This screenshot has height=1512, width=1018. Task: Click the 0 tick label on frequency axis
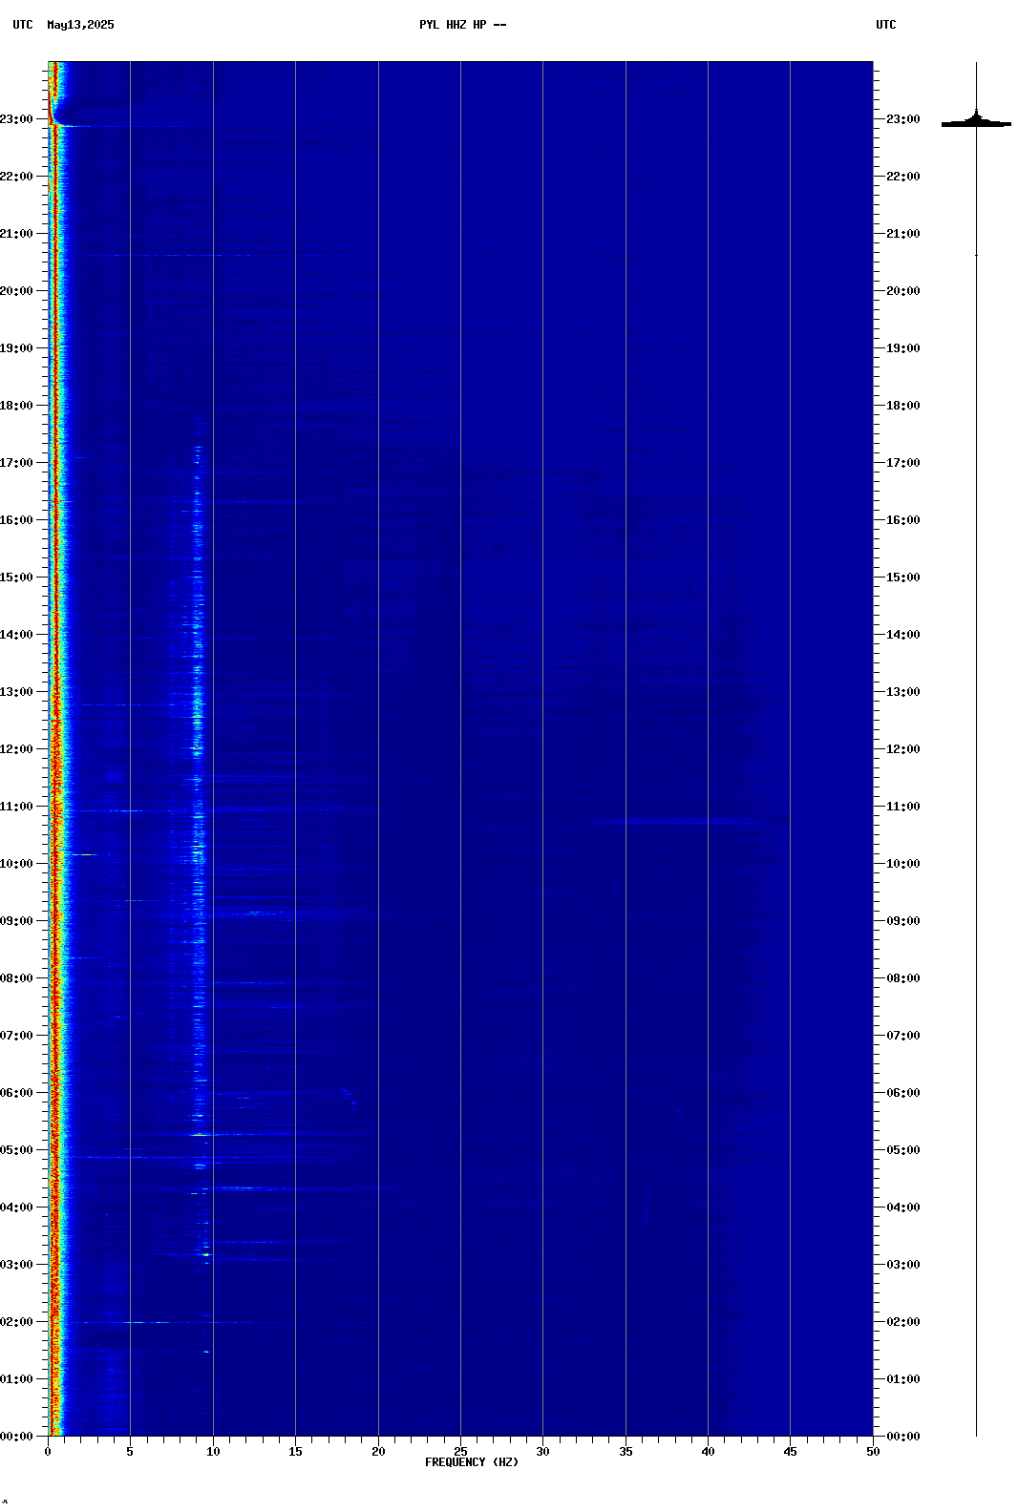(48, 1452)
